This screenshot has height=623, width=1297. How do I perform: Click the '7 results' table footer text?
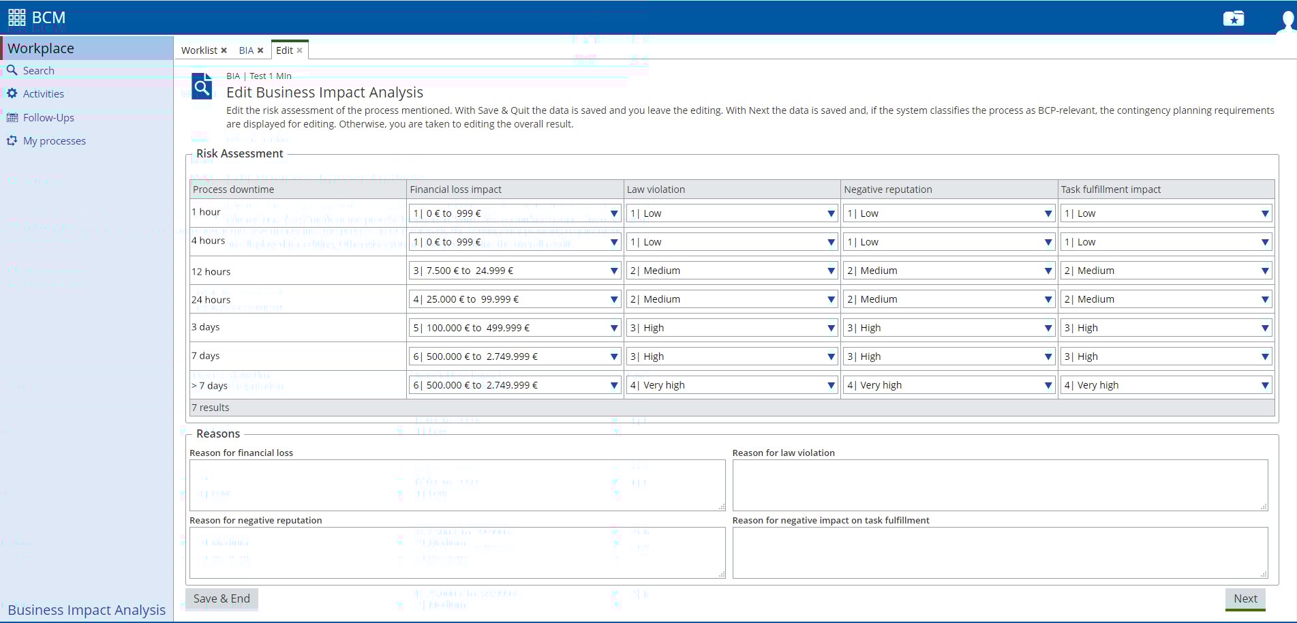211,408
